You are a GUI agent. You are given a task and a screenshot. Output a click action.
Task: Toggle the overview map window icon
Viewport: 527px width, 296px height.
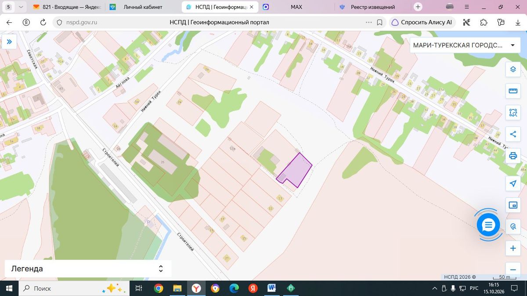click(513, 205)
